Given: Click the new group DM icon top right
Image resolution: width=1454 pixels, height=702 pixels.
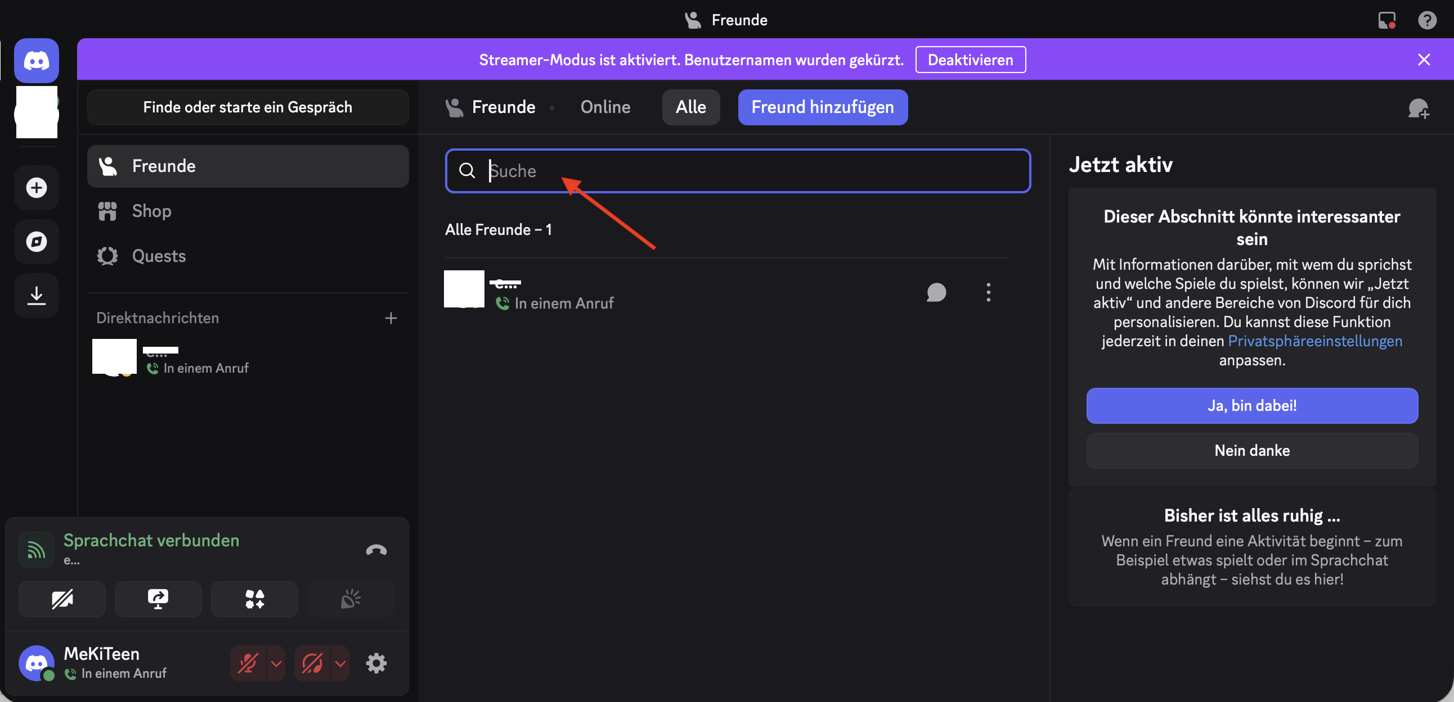Looking at the screenshot, I should point(1418,108).
